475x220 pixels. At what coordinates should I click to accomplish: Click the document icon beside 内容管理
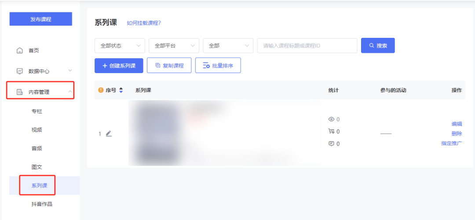click(x=19, y=92)
